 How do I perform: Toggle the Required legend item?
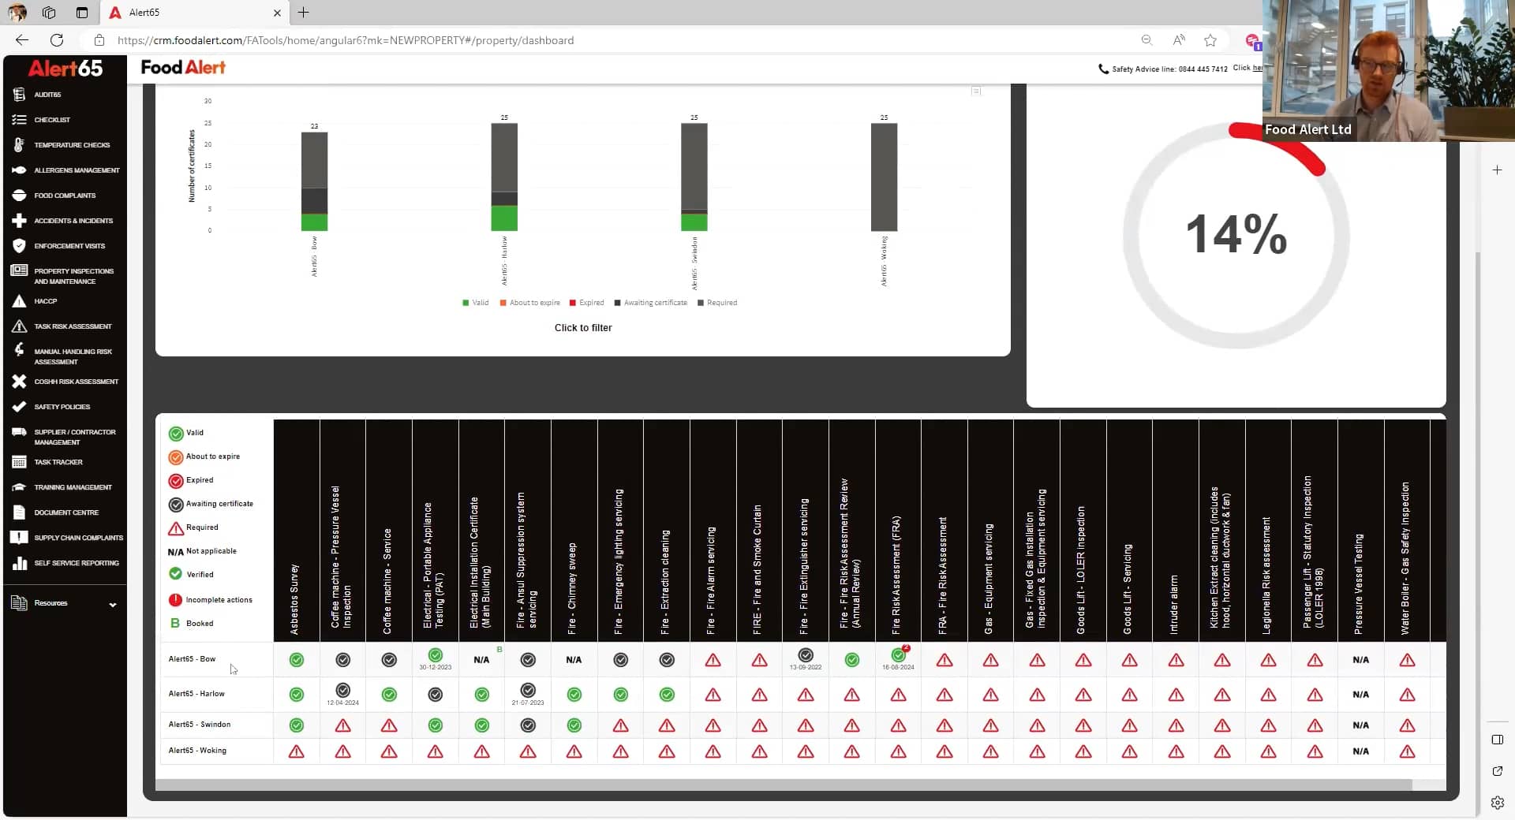point(718,303)
